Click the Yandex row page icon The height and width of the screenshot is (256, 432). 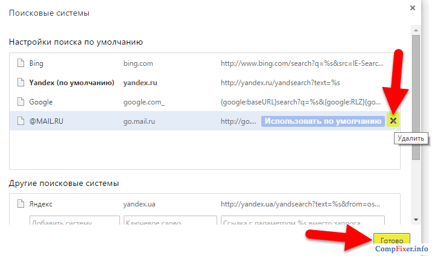coord(21,82)
